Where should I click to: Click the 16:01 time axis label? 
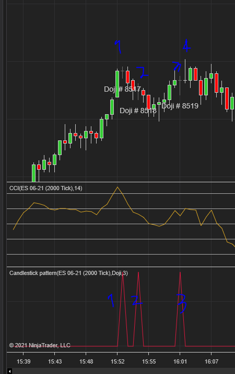point(180,361)
